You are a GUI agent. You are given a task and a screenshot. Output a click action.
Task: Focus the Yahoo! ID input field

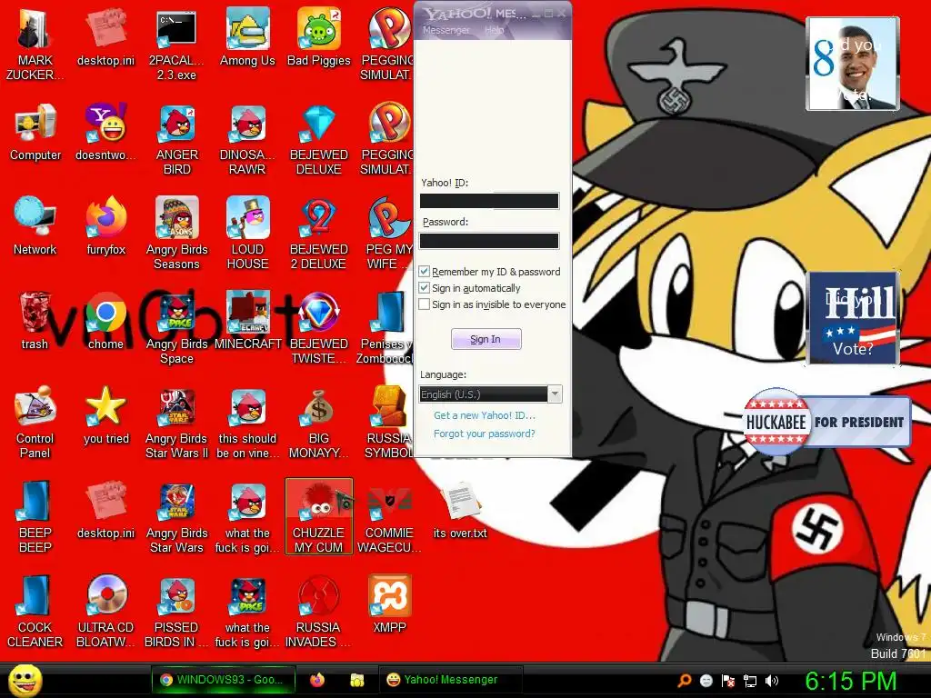[489, 201]
